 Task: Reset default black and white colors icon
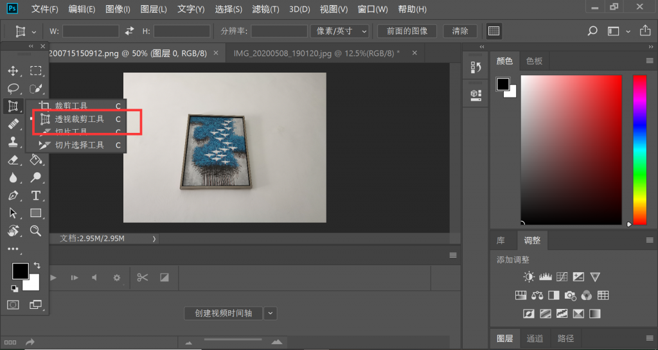click(15, 288)
